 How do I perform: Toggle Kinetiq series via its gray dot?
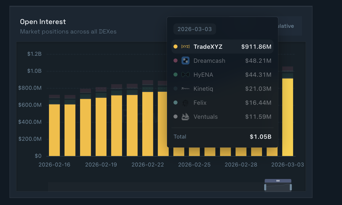pos(175,88)
